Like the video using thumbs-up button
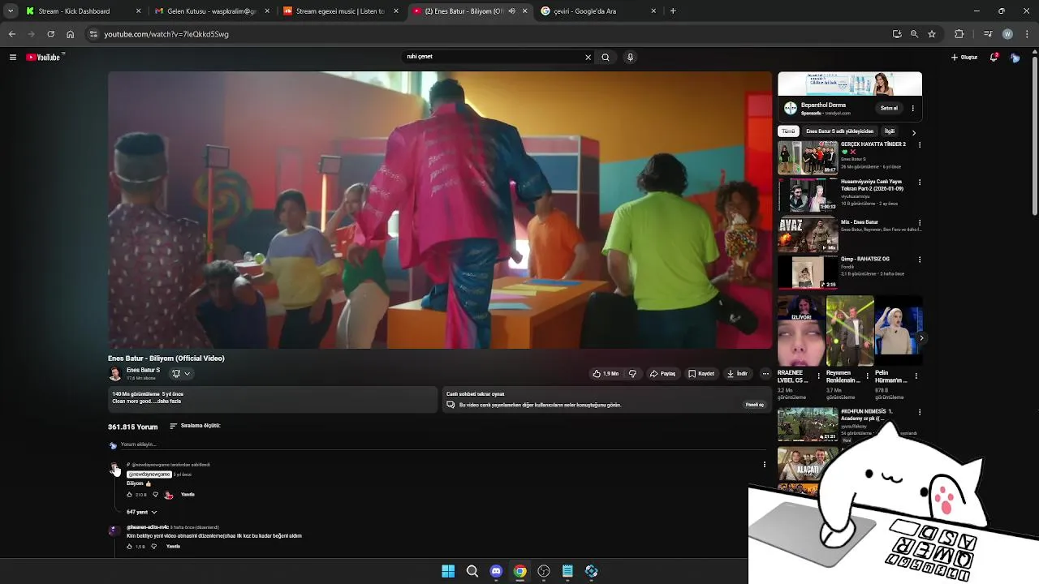The width and height of the screenshot is (1039, 584). click(x=606, y=374)
